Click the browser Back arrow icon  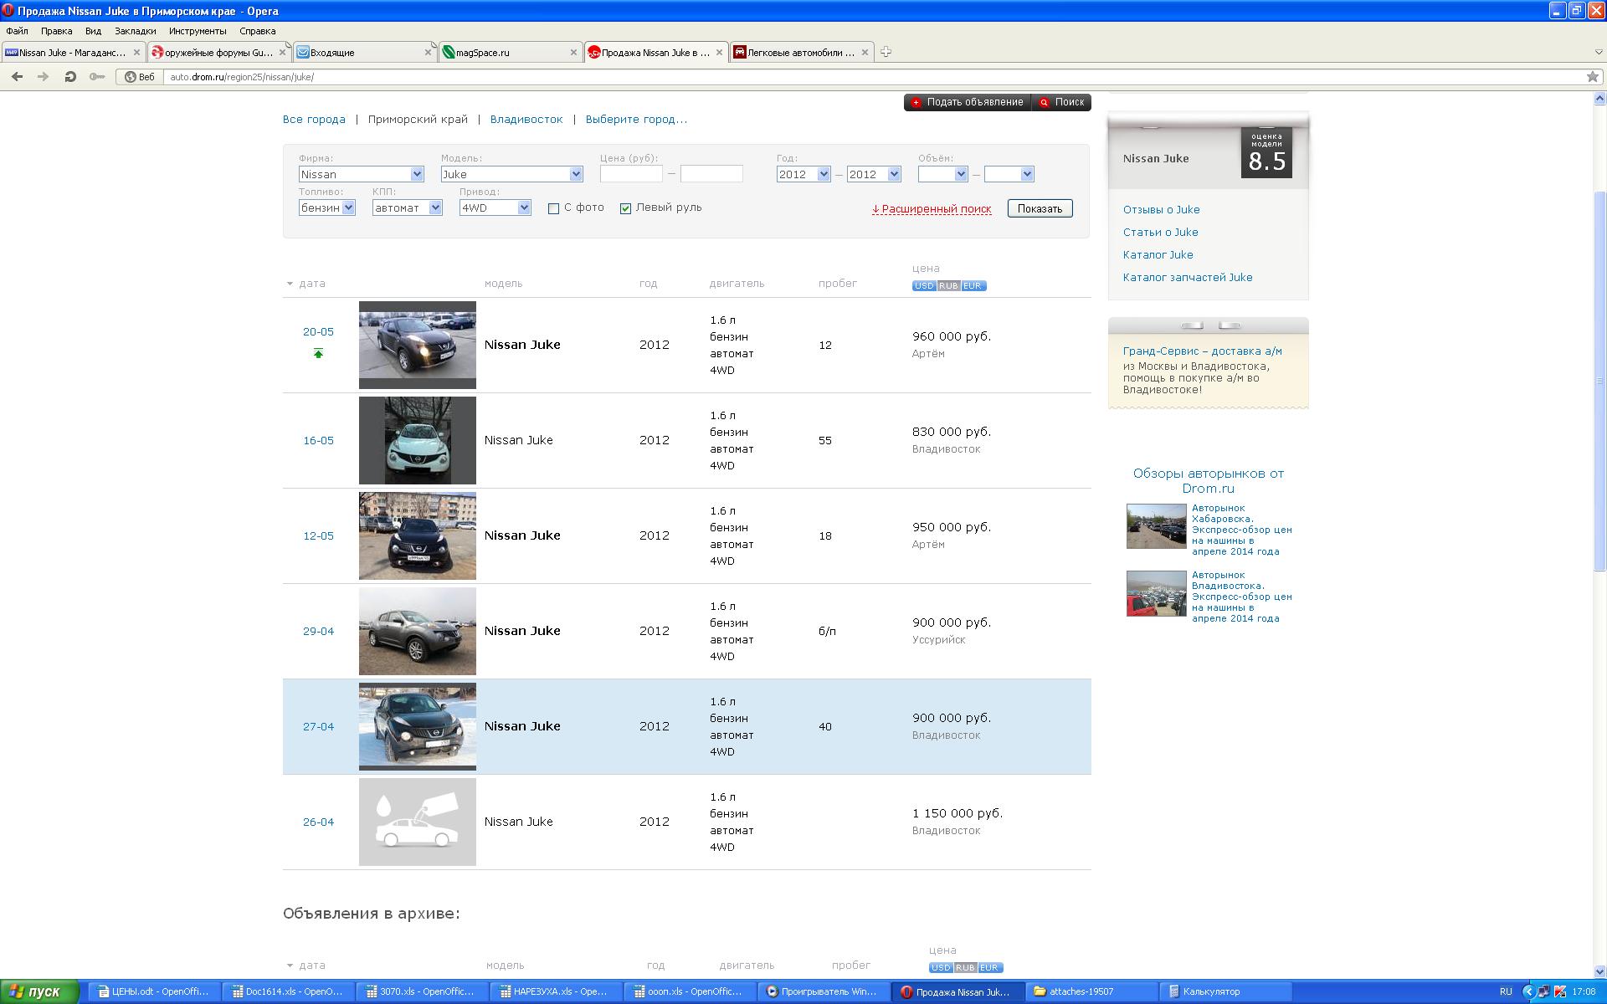click(x=17, y=76)
